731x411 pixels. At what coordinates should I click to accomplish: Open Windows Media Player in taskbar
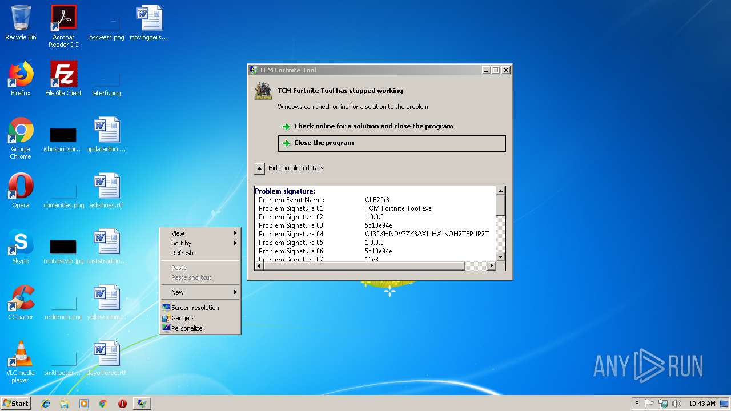coord(84,404)
